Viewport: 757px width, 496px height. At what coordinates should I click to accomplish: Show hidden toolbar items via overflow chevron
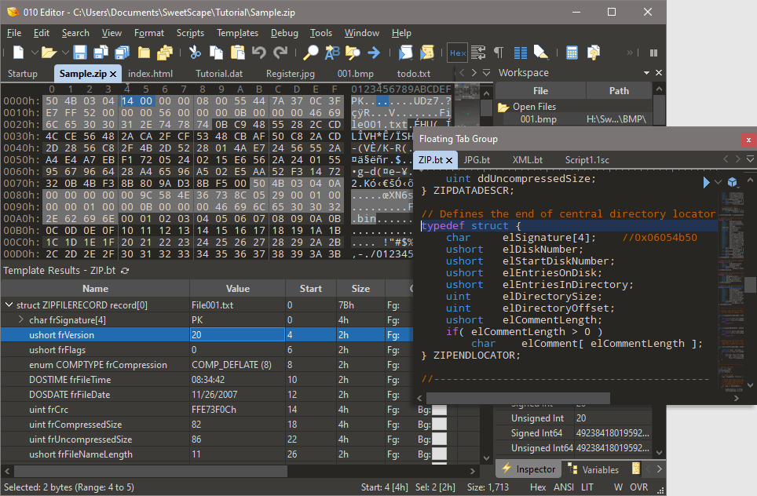click(x=630, y=53)
